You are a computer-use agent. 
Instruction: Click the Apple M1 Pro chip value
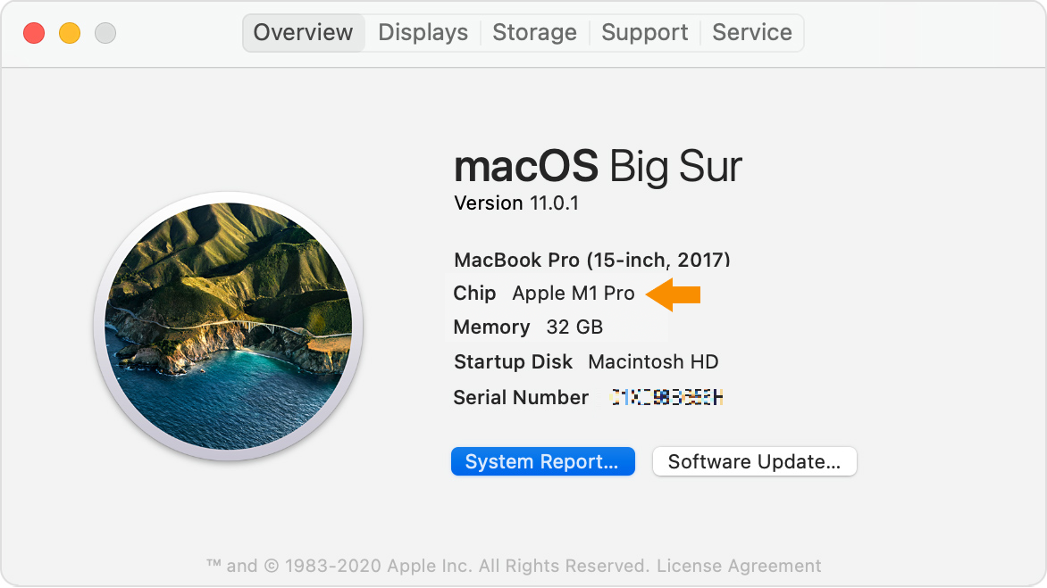pyautogui.click(x=573, y=294)
